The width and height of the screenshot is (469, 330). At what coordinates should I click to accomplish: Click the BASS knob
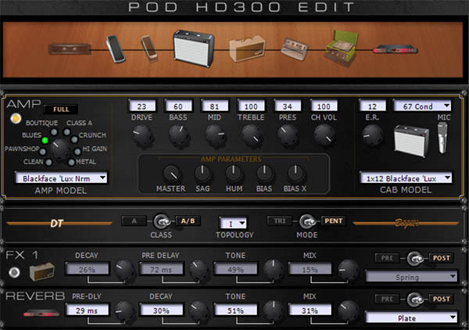(x=178, y=135)
